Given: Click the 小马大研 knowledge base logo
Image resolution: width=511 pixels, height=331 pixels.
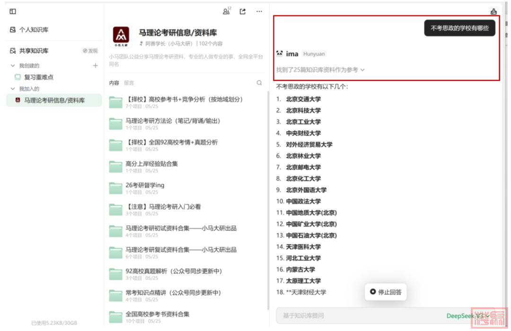Looking at the screenshot, I should 121,36.
